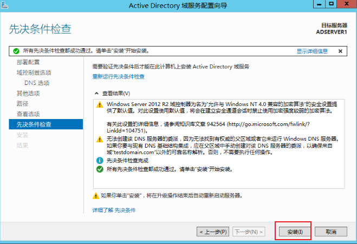The height and width of the screenshot is (244, 357).
Task: Click 重新运行先决条件检查 link
Action: (x=119, y=76)
